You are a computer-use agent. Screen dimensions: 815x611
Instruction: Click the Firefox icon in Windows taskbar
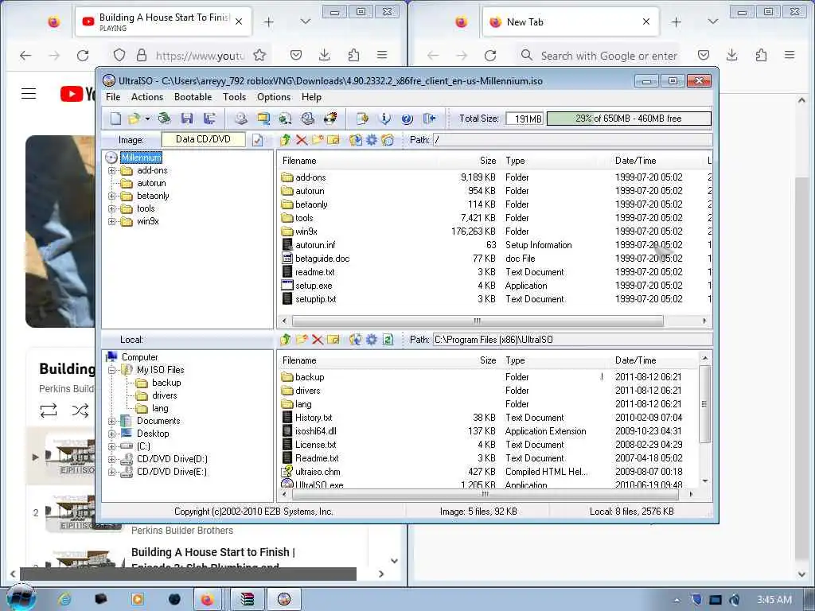coord(208,599)
